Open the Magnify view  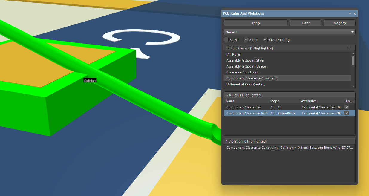coord(339,23)
